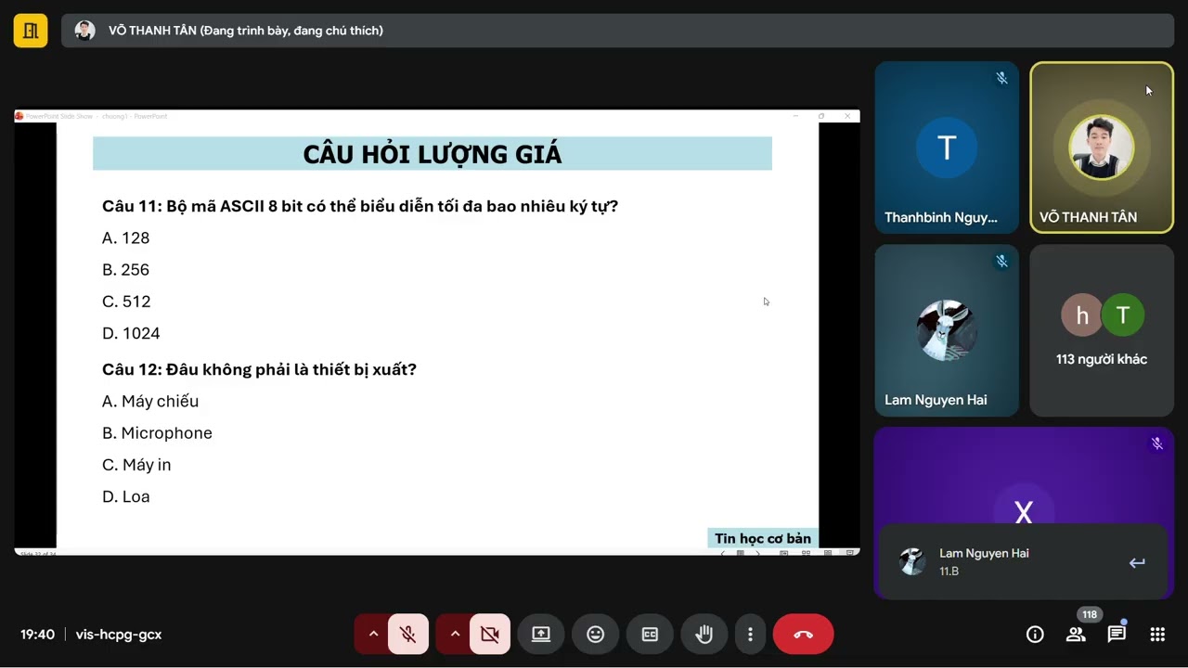Screen dimensions: 1188x668
Task: Click presenter name VÕ THANH TÂN banner text
Action: point(245,31)
